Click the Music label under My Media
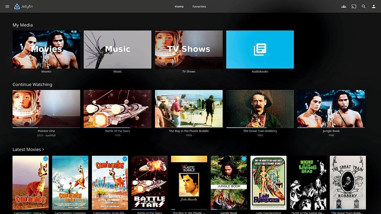The image size is (381, 214). click(118, 72)
